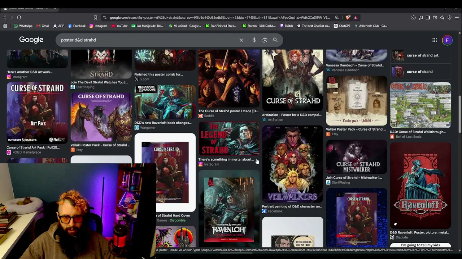The height and width of the screenshot is (259, 462).
Task: Open the YouTube bookmark
Action: click(119, 26)
